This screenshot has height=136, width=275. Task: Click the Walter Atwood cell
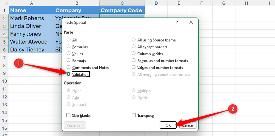pyautogui.click(x=32, y=42)
